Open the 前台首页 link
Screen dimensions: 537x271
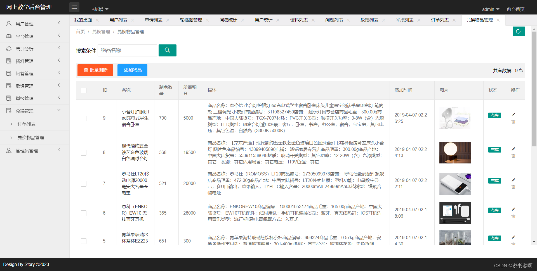[x=515, y=9]
